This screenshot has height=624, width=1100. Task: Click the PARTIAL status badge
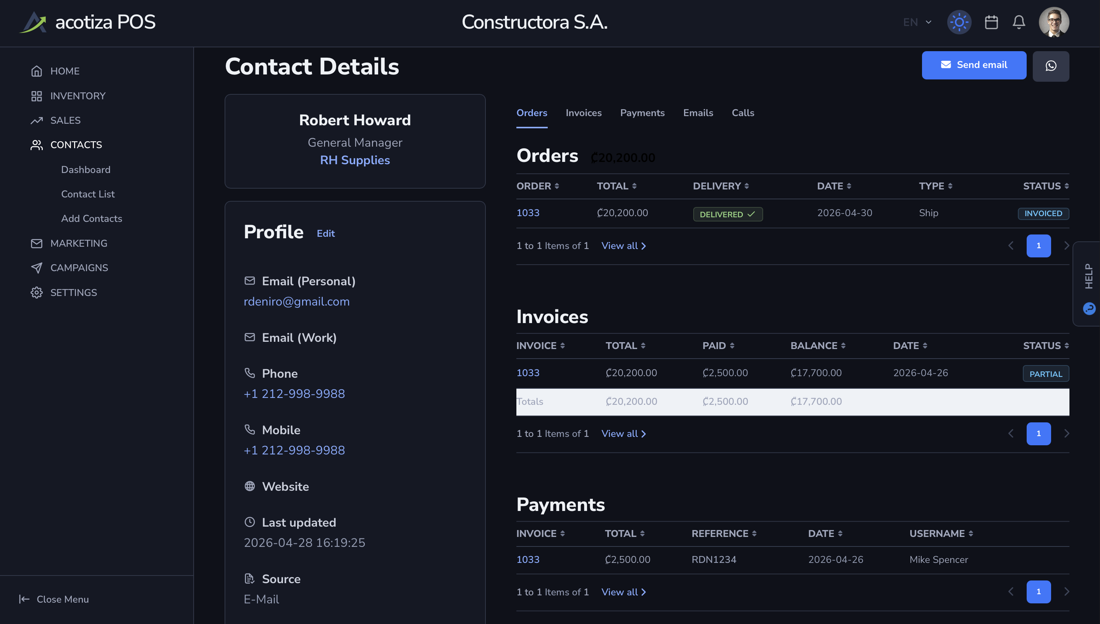[1046, 374]
